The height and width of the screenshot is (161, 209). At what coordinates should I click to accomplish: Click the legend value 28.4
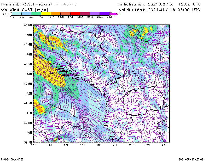click(100, 17)
